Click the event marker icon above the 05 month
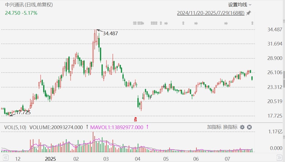The image size is (285, 162). pos(166,23)
